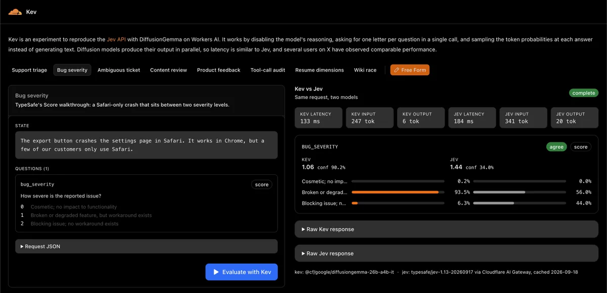607x293 pixels.
Task: Select option 0 Cosmetic; no impact
Action: point(69,207)
